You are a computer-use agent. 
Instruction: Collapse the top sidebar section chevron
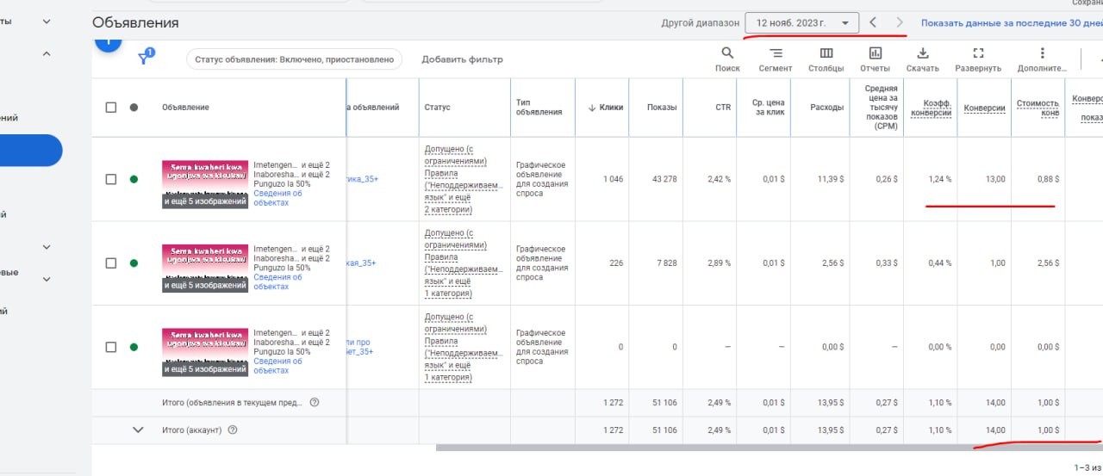[x=47, y=22]
